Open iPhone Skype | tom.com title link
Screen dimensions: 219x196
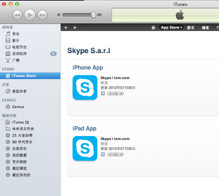[115, 78]
